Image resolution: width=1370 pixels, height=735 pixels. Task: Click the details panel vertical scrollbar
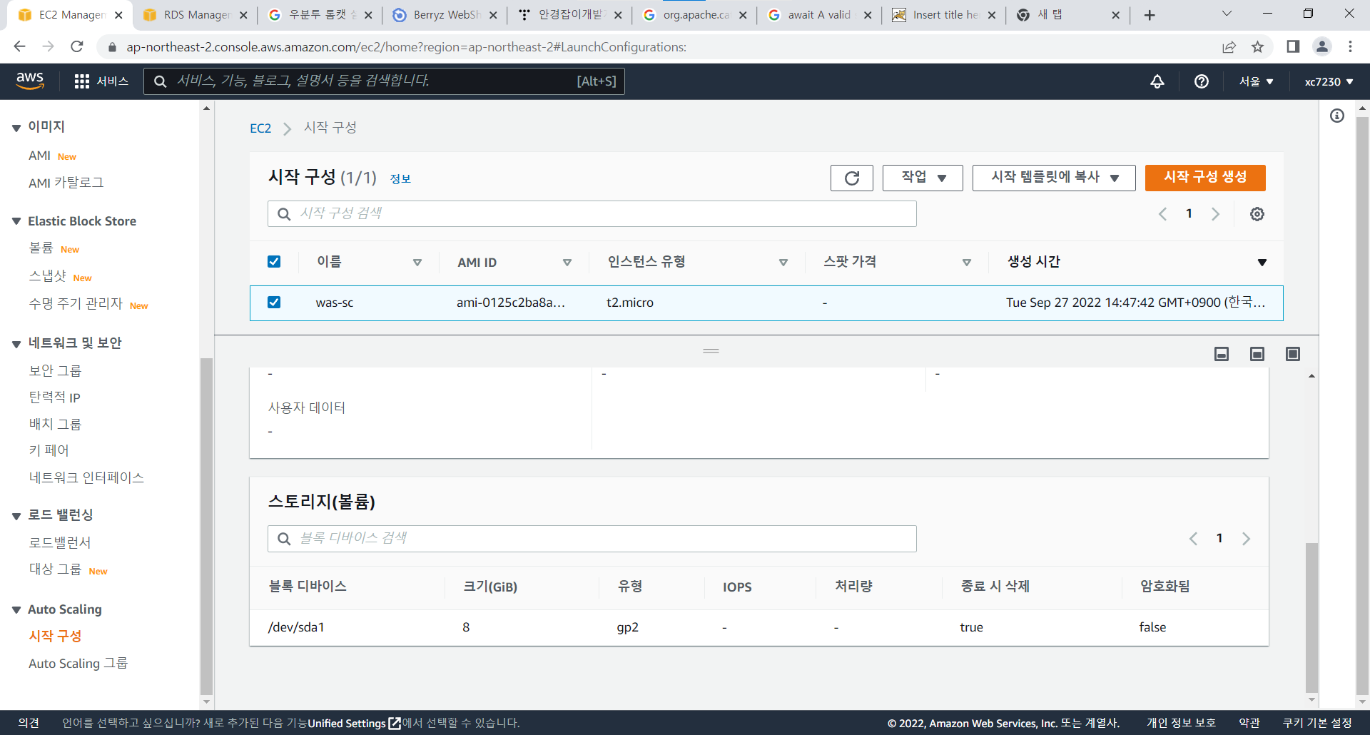point(1311,617)
